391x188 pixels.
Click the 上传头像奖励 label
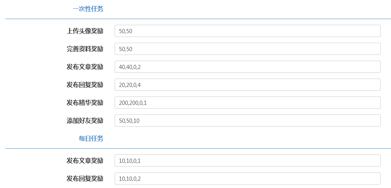[x=85, y=31]
